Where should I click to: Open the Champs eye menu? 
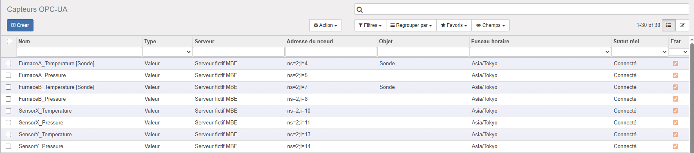(x=491, y=25)
